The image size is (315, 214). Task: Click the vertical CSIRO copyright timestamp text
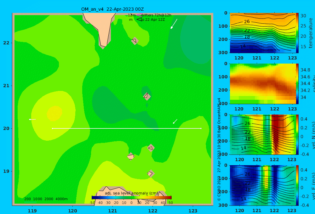click(219, 149)
